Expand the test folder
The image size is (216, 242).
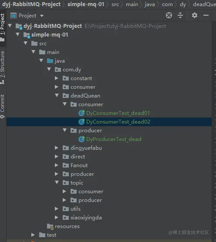coord(33,235)
